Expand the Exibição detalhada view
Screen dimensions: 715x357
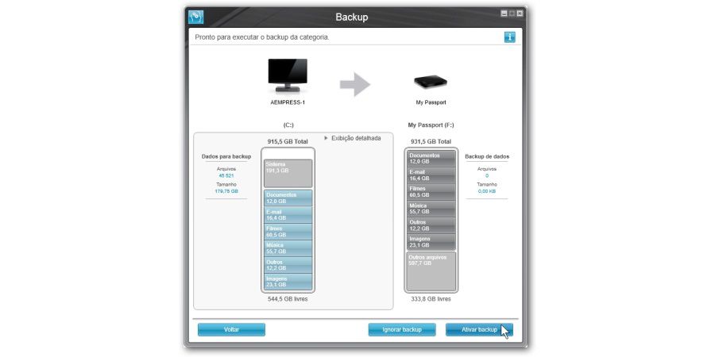click(353, 138)
